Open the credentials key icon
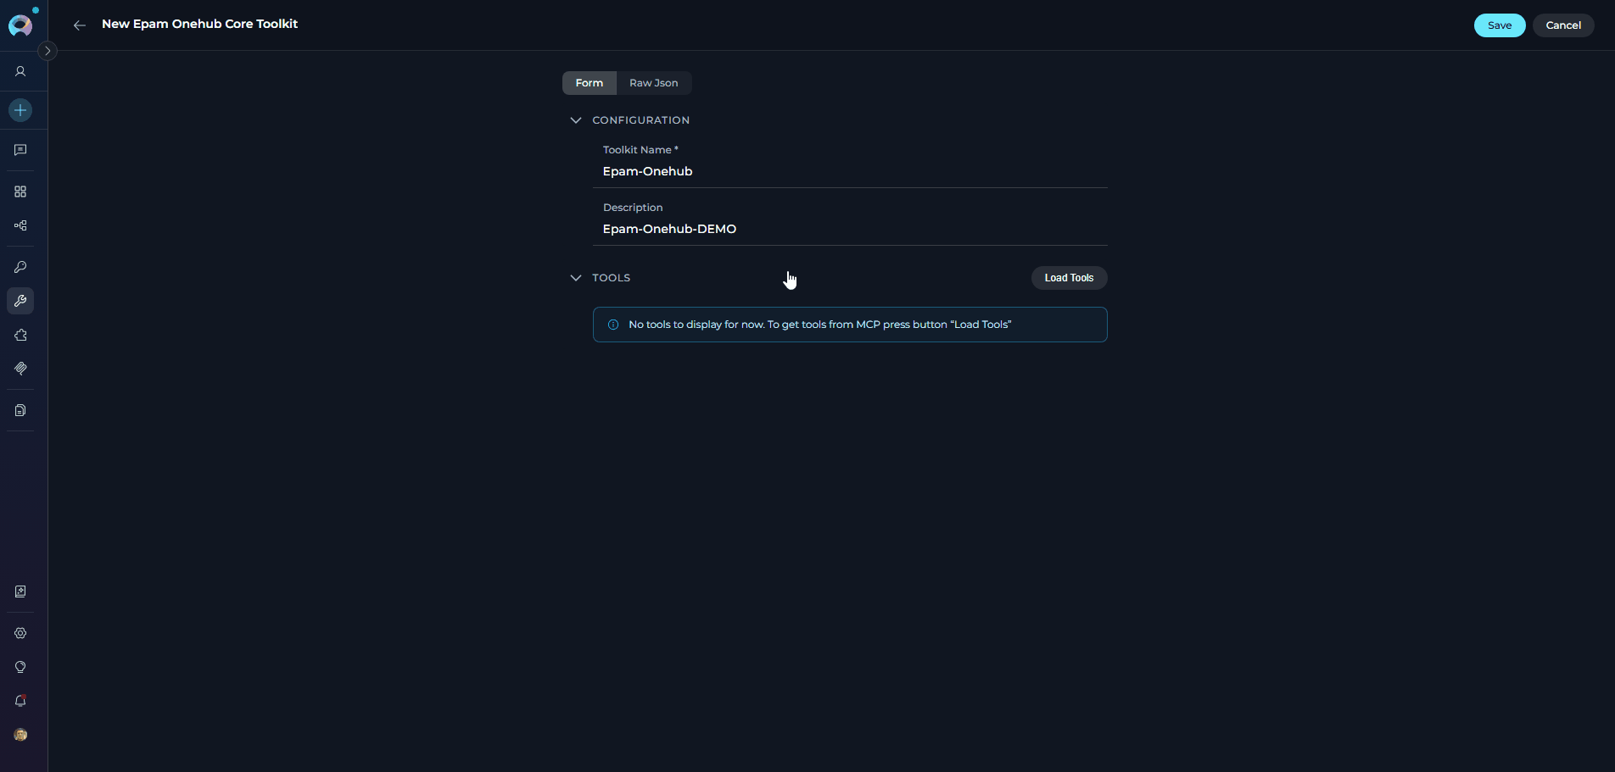The width and height of the screenshot is (1615, 772). [x=20, y=267]
